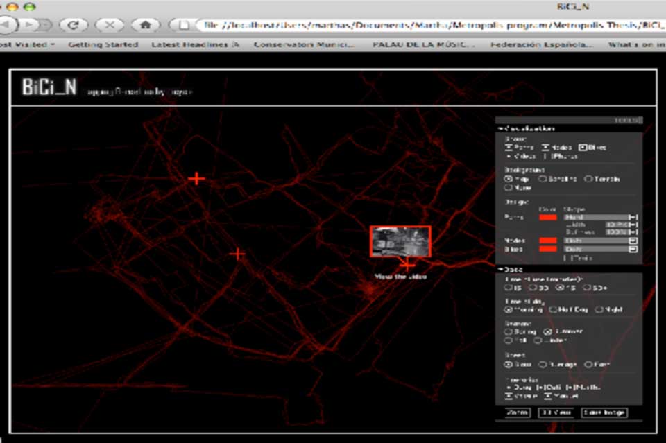This screenshot has height=443, width=666.
Task: Open the Nodes color swatch
Action: pos(548,241)
